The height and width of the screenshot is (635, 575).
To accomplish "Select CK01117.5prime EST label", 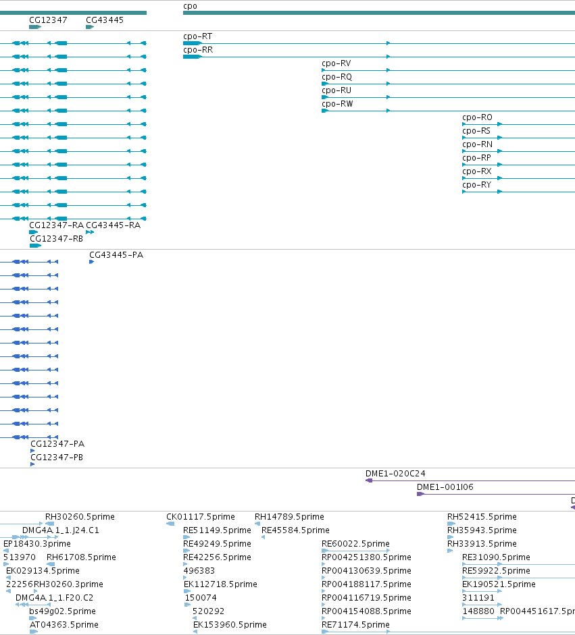I will pos(200,517).
